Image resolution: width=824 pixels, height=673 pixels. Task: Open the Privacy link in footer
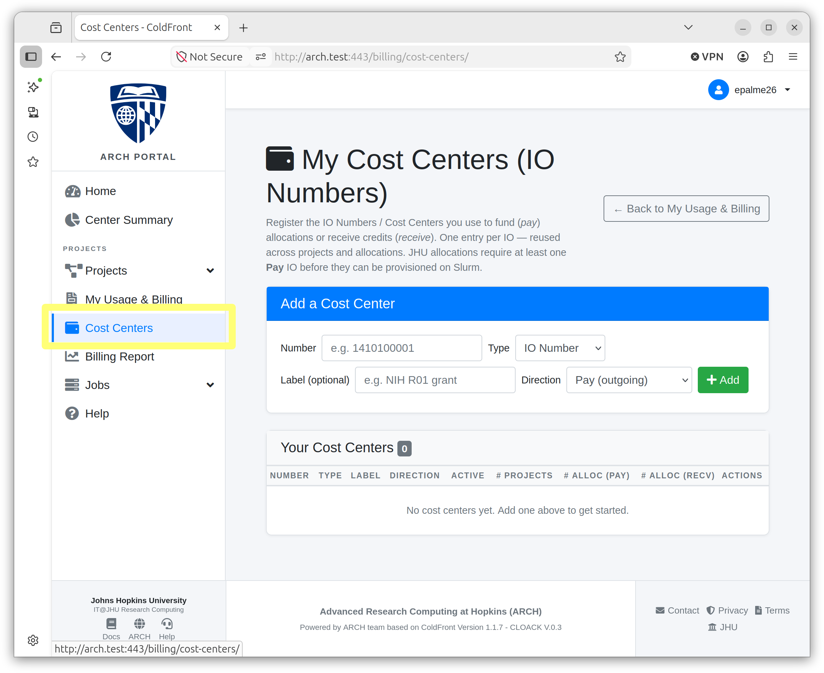[x=727, y=610]
